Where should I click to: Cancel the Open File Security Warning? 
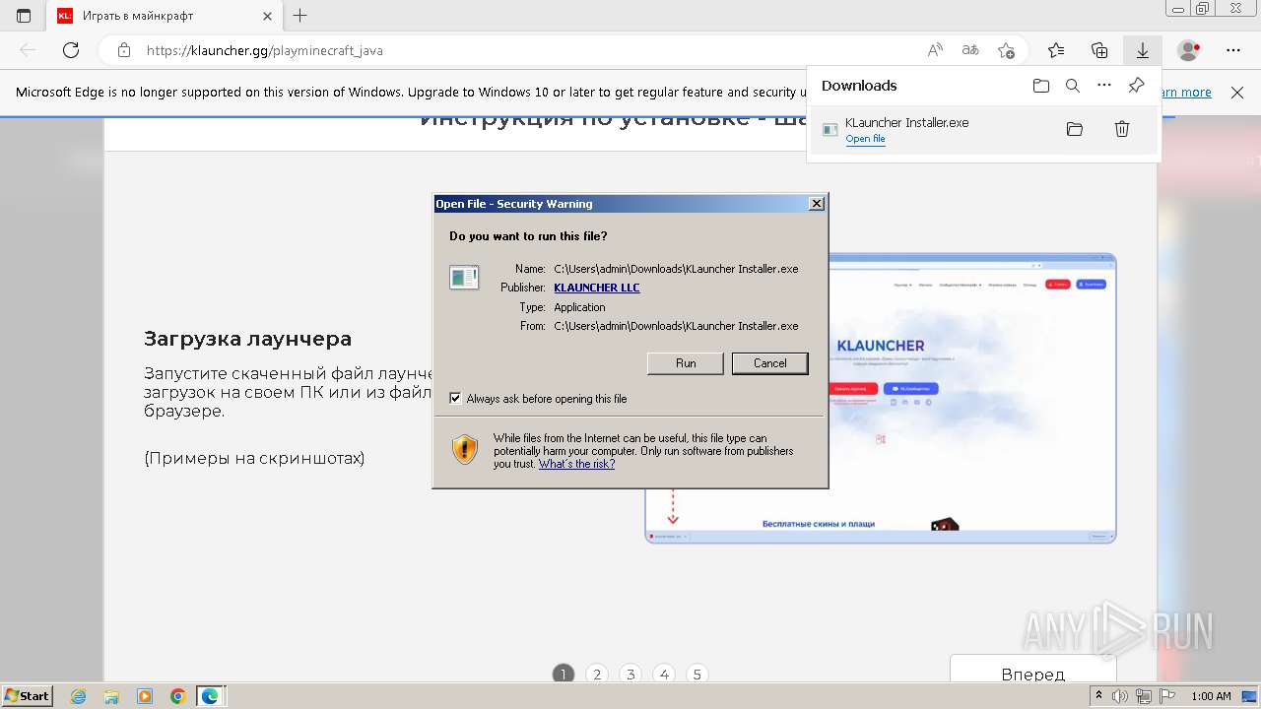point(770,363)
